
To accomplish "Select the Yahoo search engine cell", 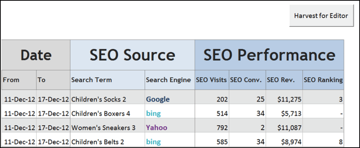I will pyautogui.click(x=170, y=128).
